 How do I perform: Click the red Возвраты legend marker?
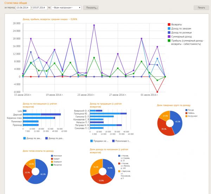click(x=169, y=24)
